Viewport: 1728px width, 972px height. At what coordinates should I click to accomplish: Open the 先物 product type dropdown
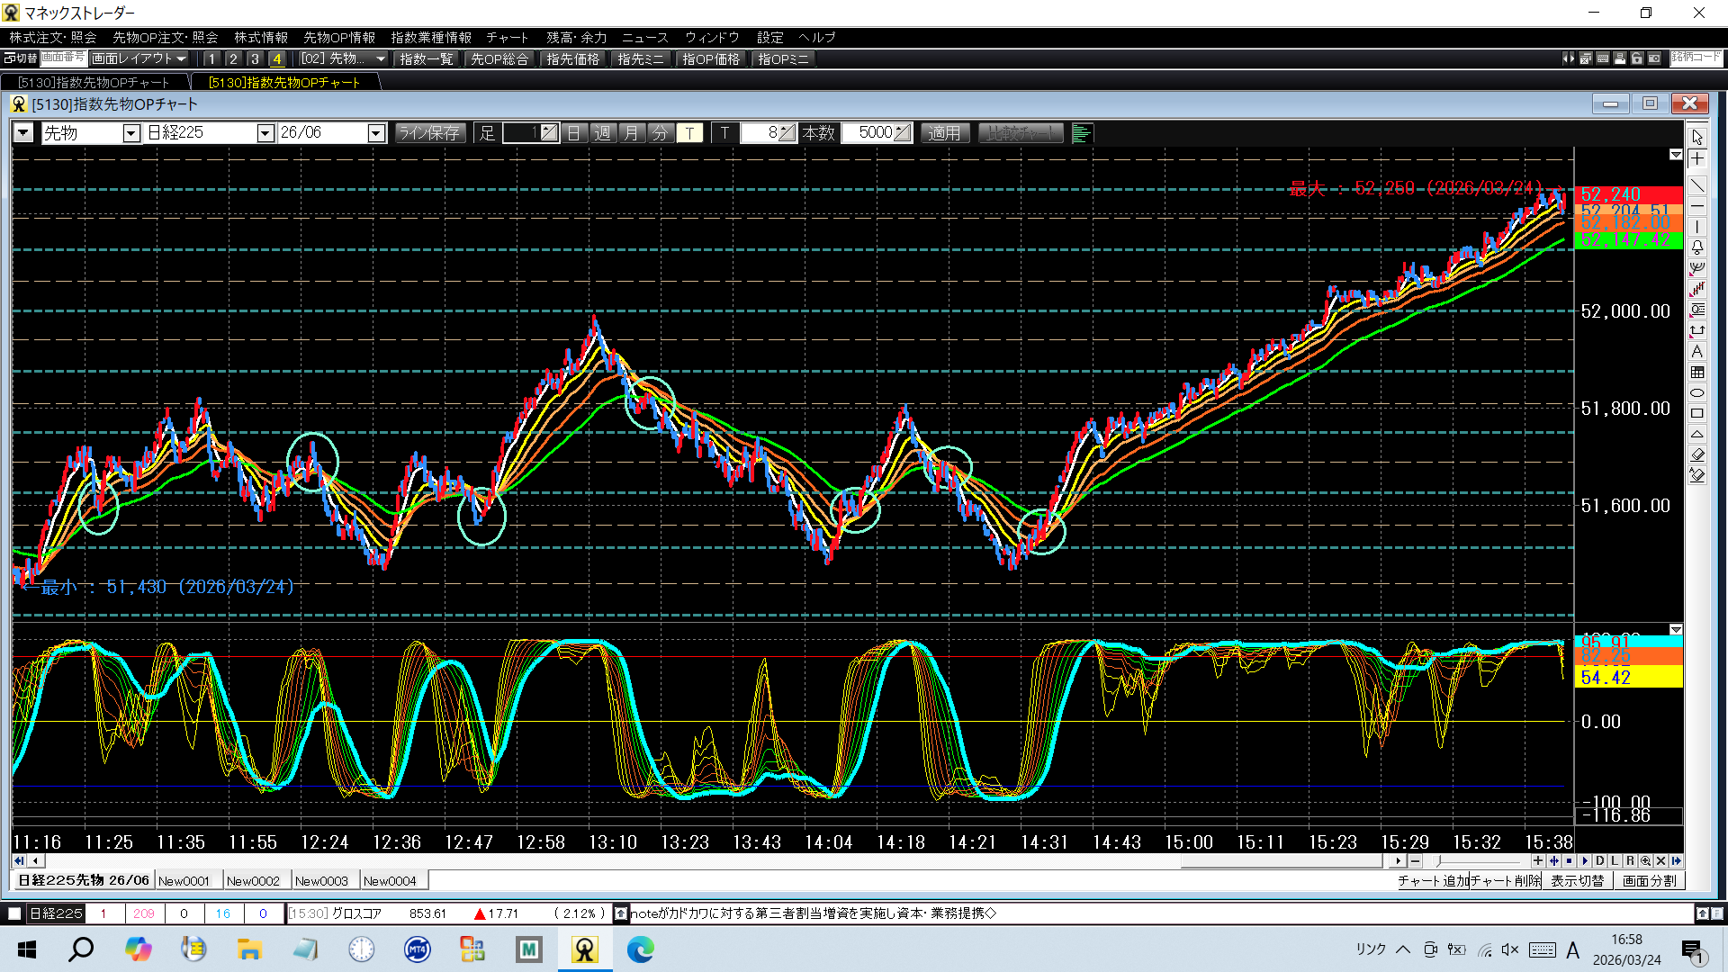[131, 133]
